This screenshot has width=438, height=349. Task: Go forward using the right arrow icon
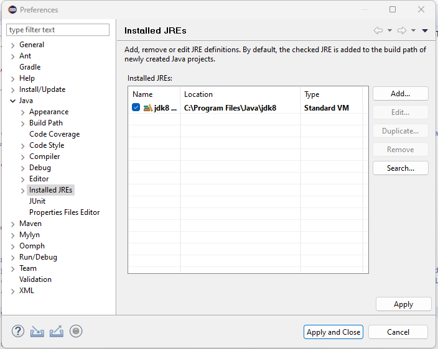pos(402,30)
